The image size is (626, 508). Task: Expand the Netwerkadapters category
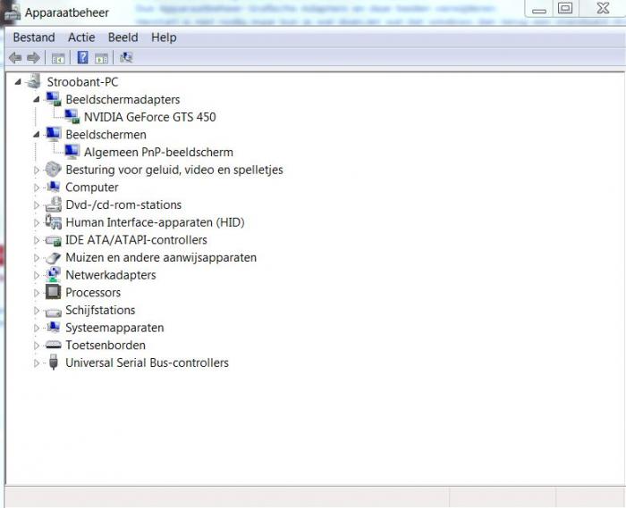point(37,275)
